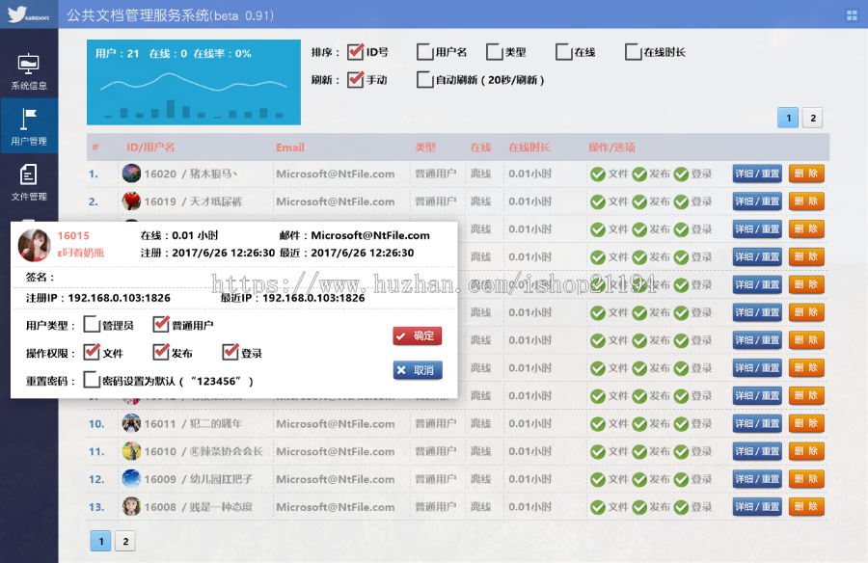Image resolution: width=868 pixels, height=563 pixels.
Task: Click the bird logo in header
Action: point(28,14)
